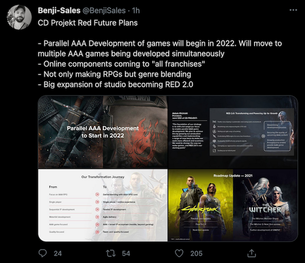Click the 205 likes count
305x263 pixels.
(196, 253)
